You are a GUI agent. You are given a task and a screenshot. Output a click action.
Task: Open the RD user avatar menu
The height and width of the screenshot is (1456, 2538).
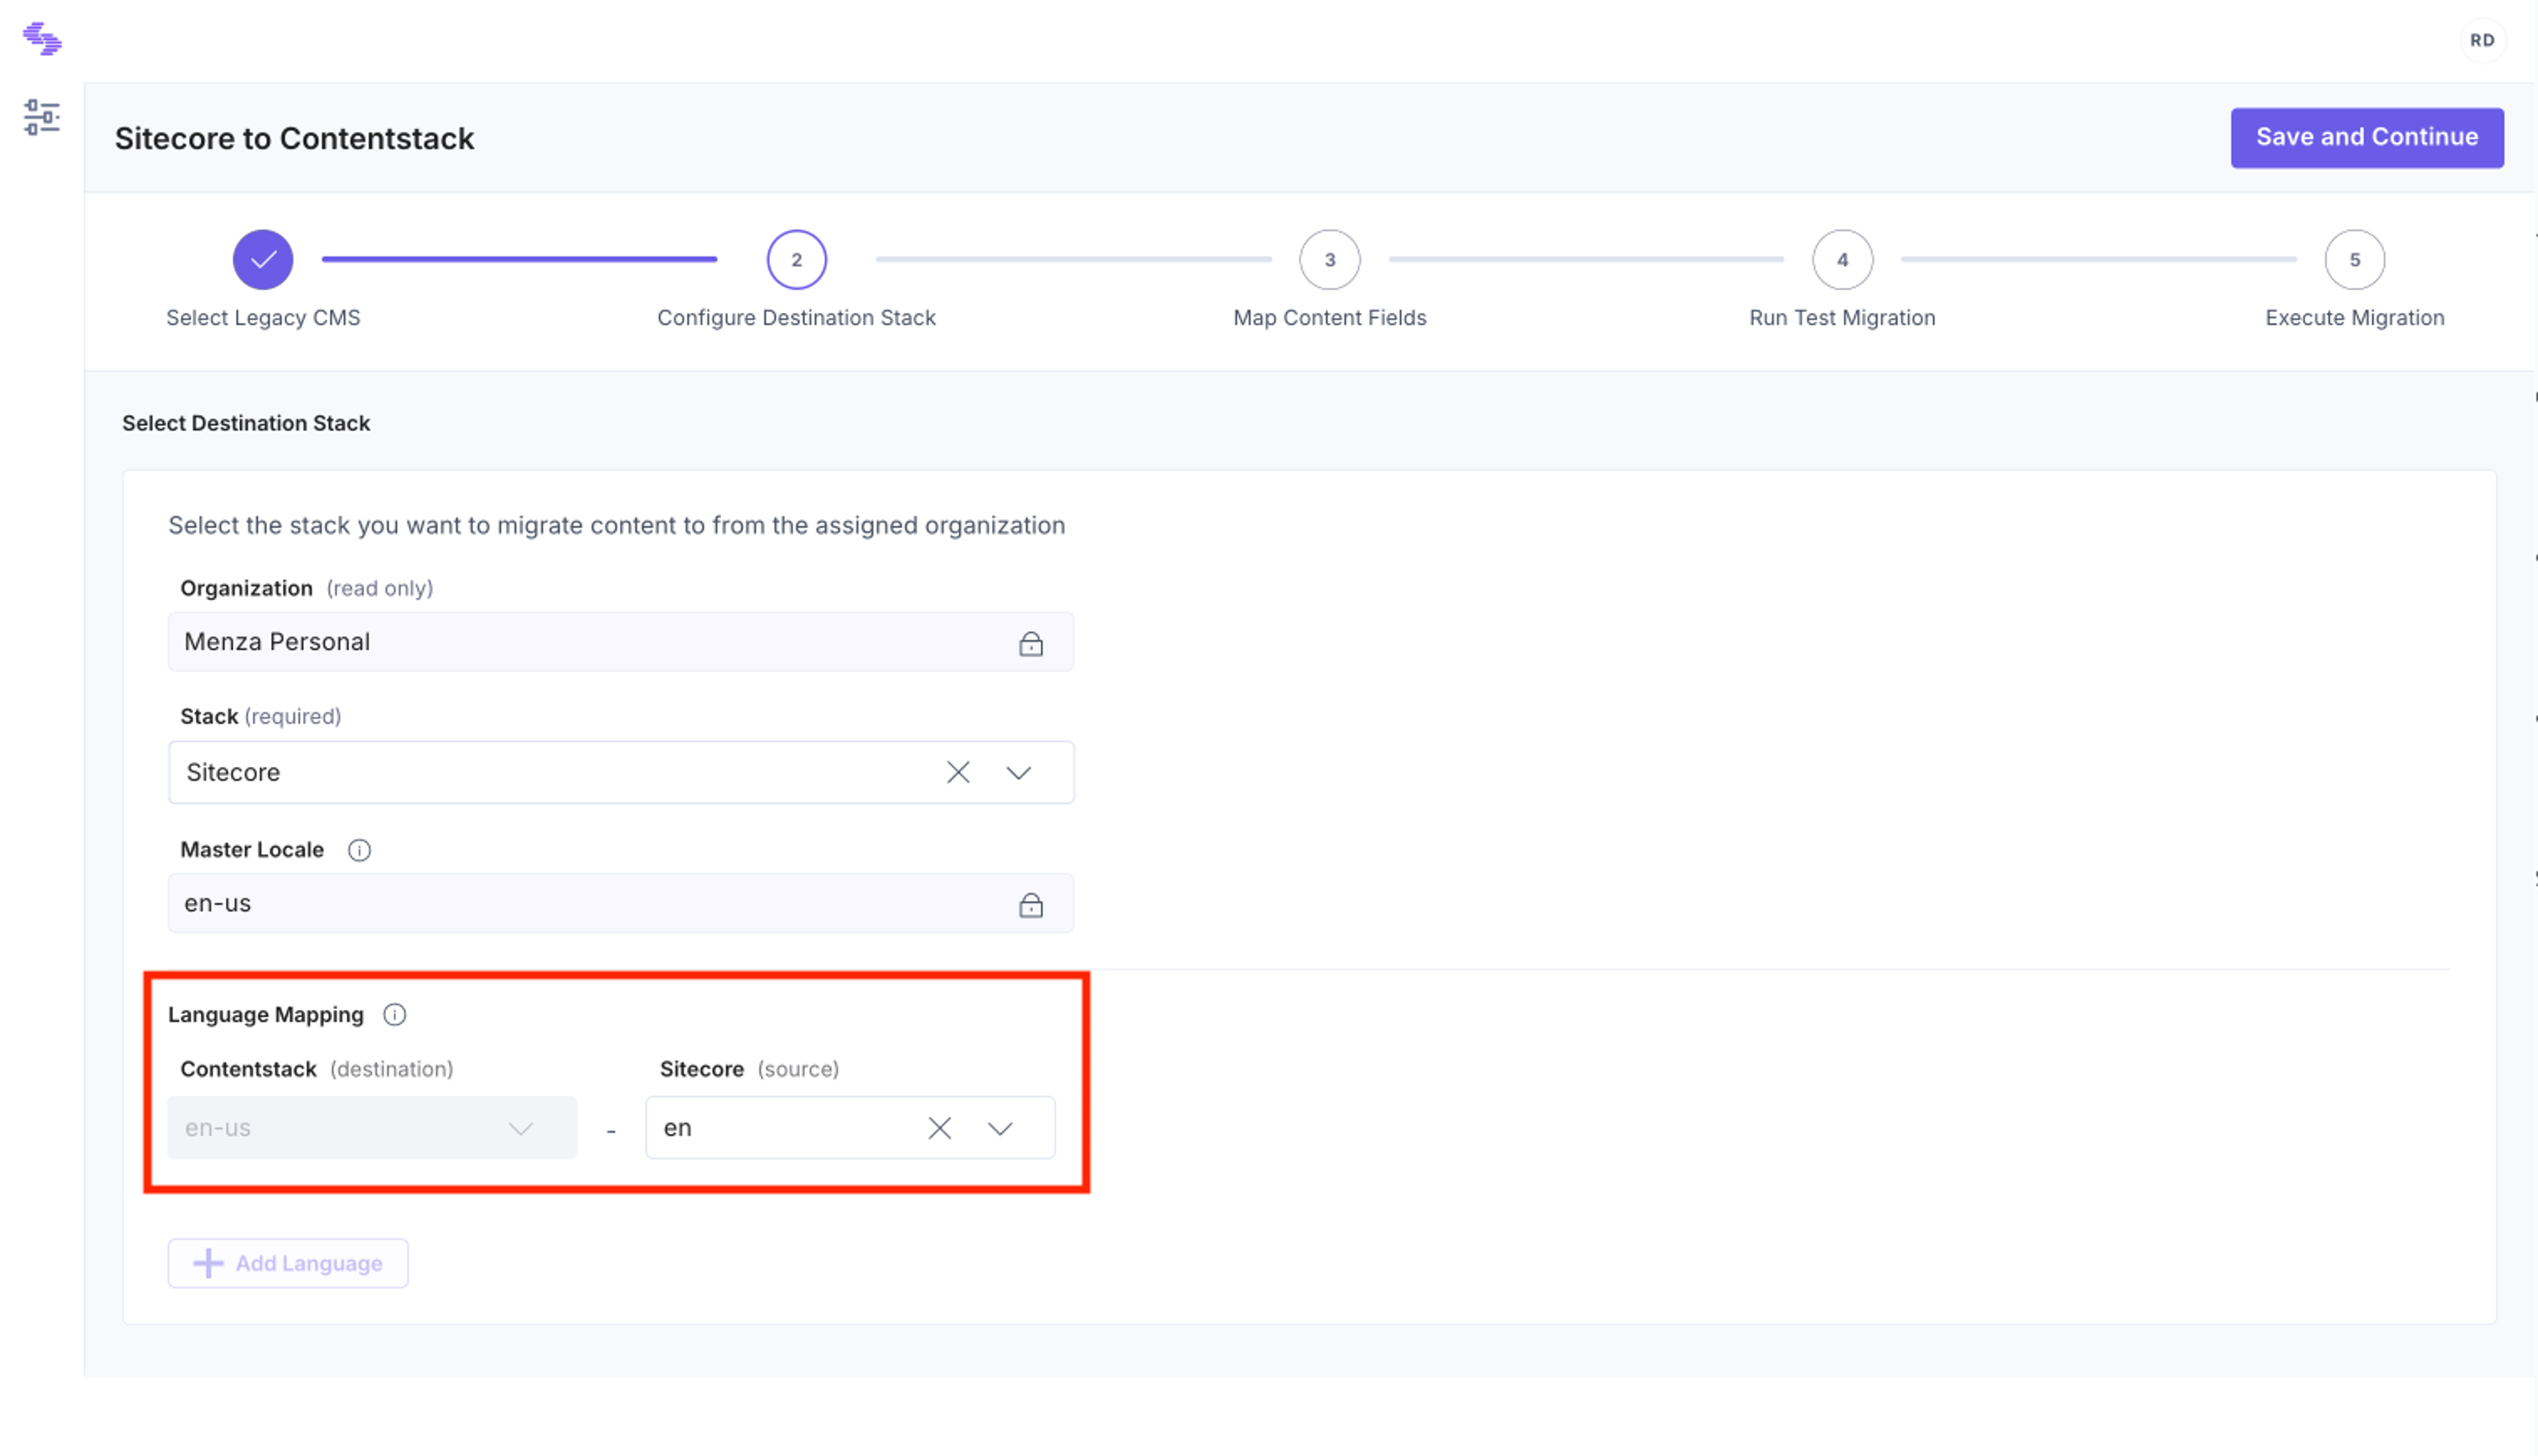click(x=2482, y=40)
